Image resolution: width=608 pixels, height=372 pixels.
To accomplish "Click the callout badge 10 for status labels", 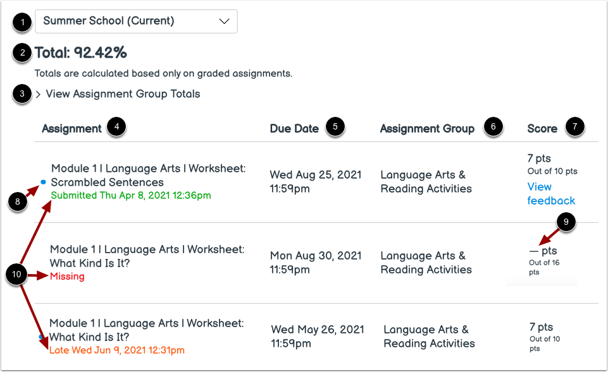I will 17,275.
